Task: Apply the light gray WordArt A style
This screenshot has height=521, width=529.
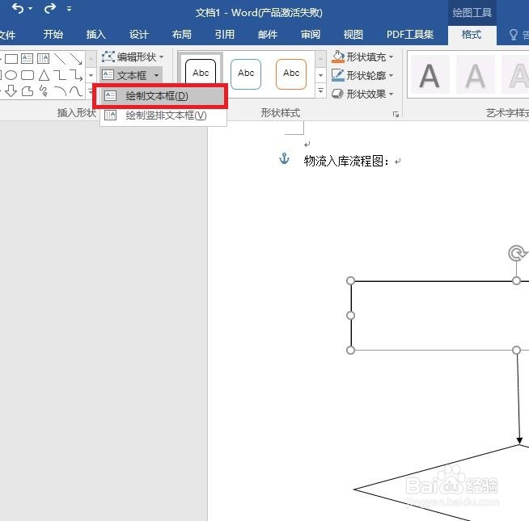Action: point(476,75)
